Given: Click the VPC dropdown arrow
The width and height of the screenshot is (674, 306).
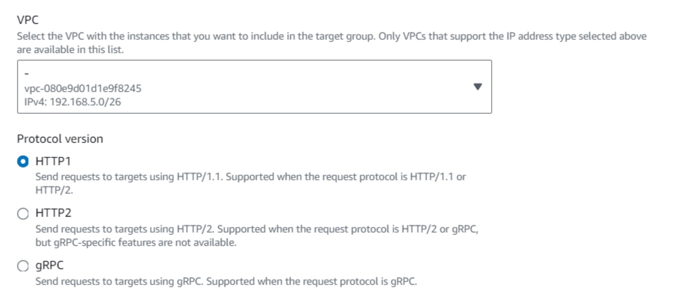Looking at the screenshot, I should coord(477,87).
